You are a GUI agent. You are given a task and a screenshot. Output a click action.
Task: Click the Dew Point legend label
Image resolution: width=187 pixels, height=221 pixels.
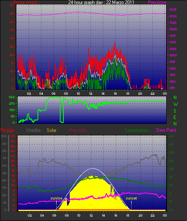coord(166,130)
